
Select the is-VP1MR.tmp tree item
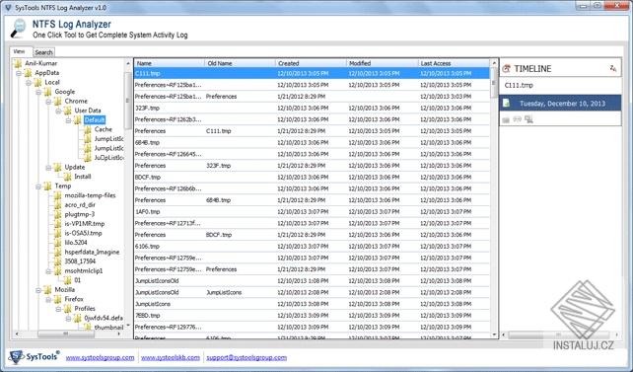[x=85, y=224]
